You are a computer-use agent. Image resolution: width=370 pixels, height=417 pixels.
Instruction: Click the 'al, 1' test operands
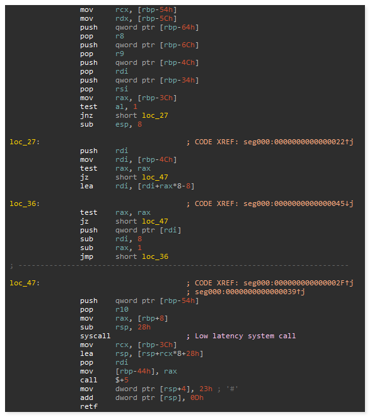(x=127, y=106)
